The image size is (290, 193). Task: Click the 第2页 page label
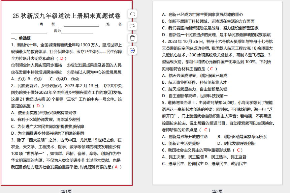click(x=217, y=191)
